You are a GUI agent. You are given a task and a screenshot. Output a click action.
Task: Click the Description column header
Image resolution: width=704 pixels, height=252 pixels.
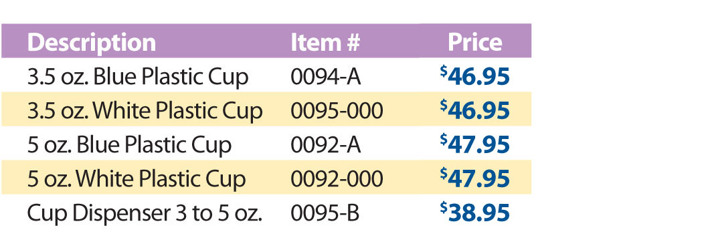92,43
